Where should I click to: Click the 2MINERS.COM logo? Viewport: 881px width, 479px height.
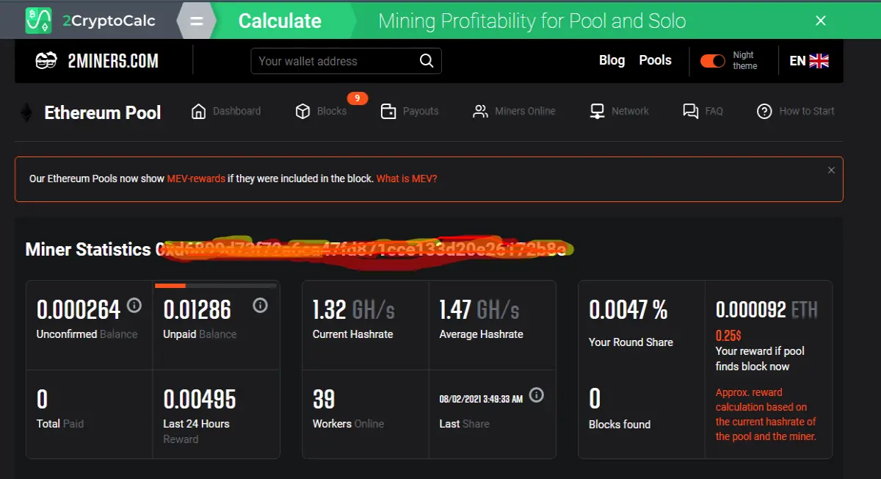[97, 61]
